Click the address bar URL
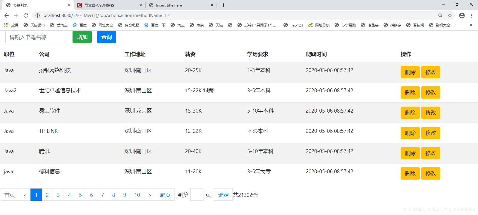Viewport: 478px width, 215px height. click(x=107, y=15)
